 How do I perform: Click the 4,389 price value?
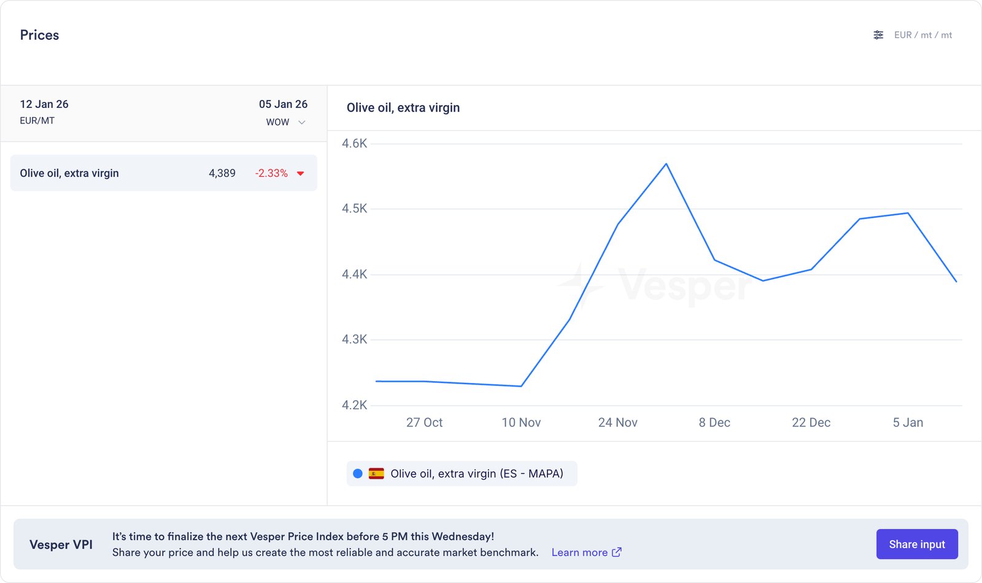point(222,173)
